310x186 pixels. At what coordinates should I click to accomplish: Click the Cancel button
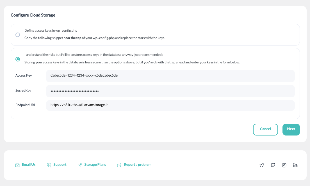point(265,129)
